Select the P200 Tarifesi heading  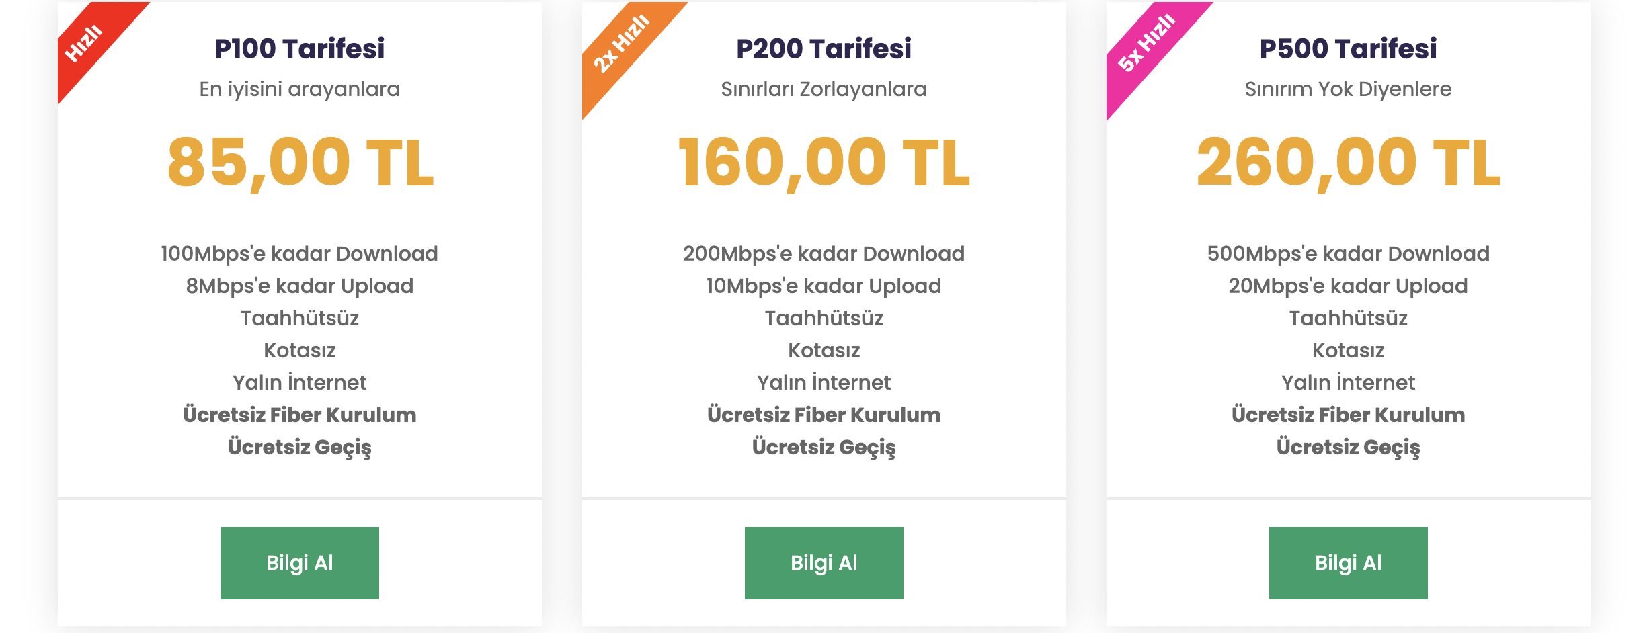pyautogui.click(x=824, y=48)
